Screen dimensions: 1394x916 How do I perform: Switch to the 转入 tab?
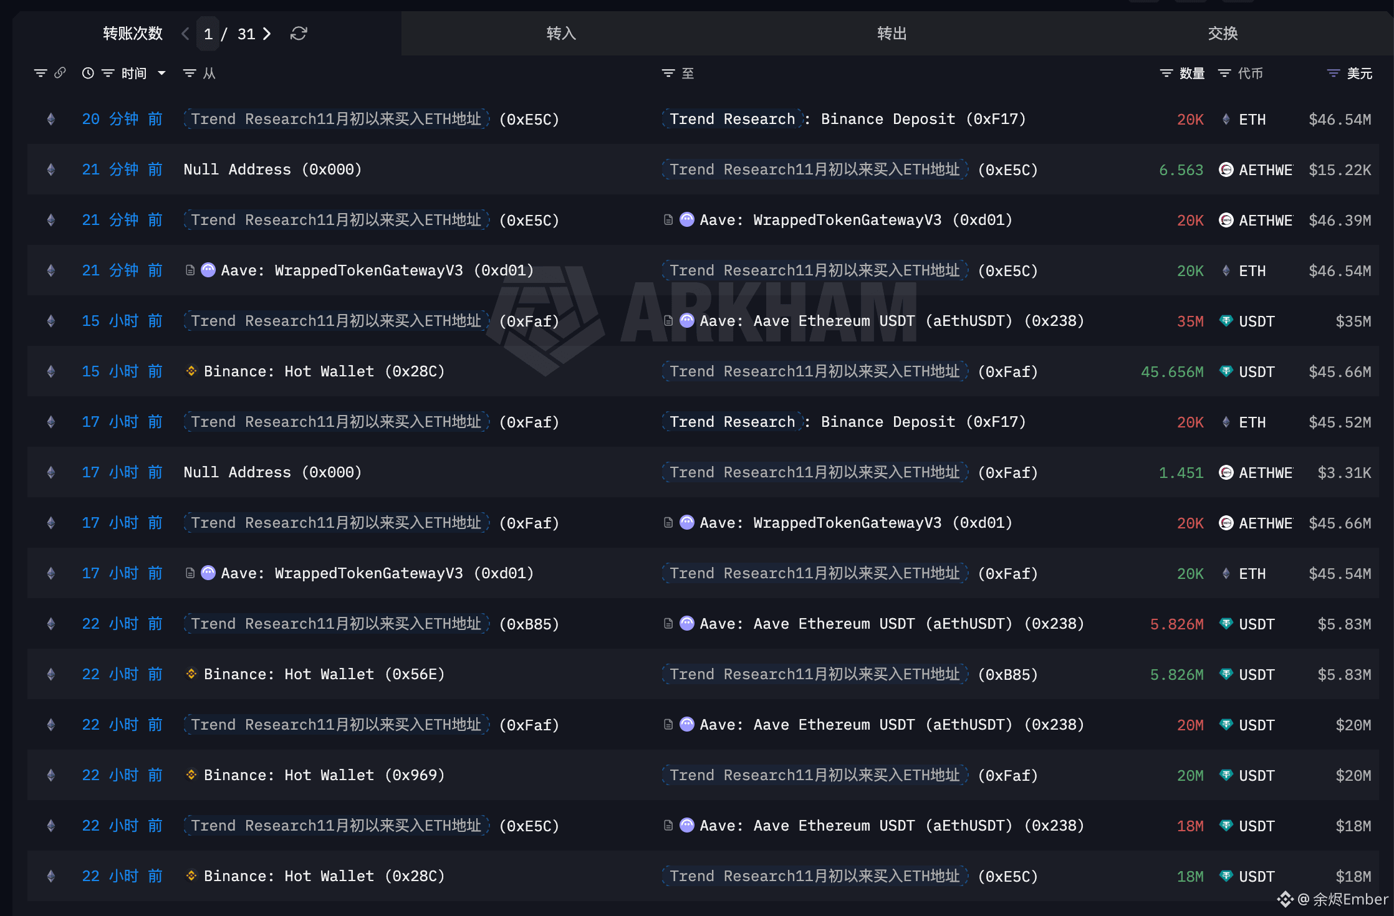[x=561, y=34]
